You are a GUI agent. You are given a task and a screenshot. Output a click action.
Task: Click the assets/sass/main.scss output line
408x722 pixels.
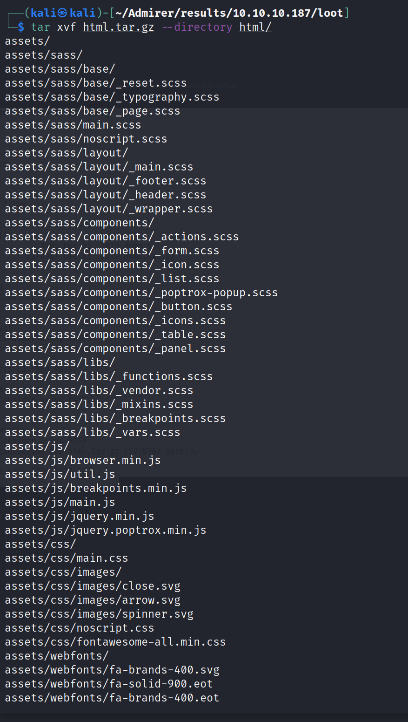click(73, 125)
